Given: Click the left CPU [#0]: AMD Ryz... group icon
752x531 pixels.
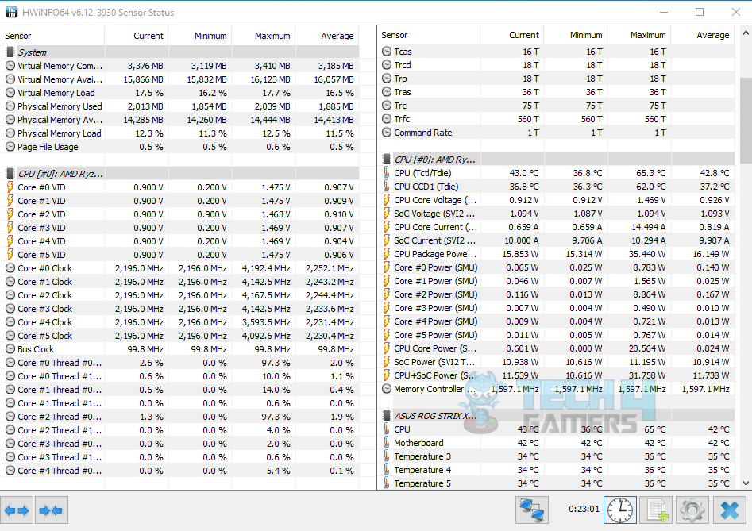Looking at the screenshot, I should (x=10, y=174).
